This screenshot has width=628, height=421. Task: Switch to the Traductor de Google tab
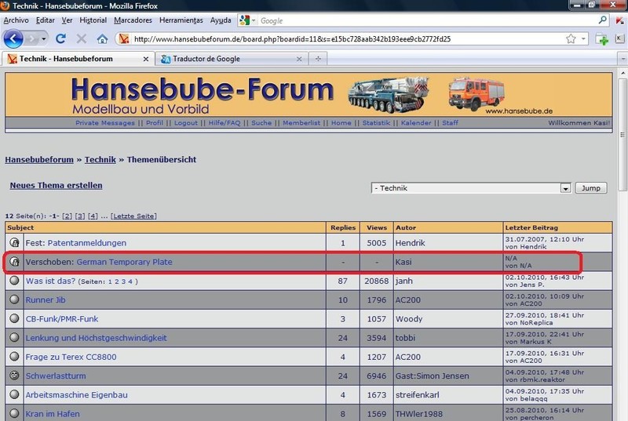(x=232, y=59)
